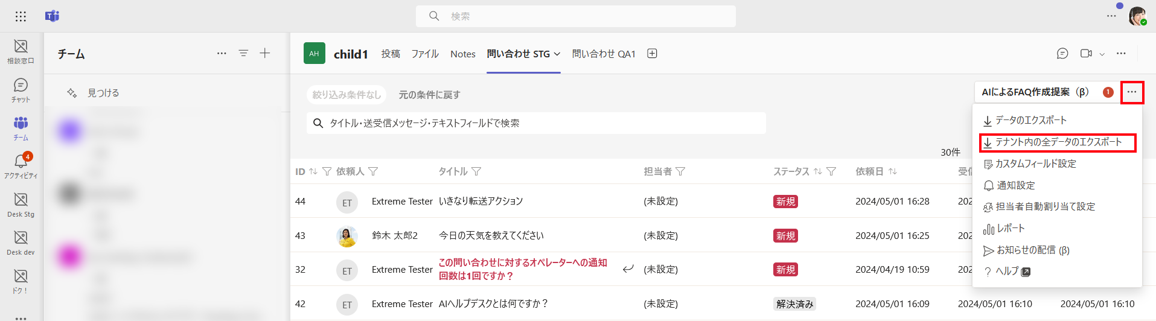Image resolution: width=1156 pixels, height=321 pixels.
Task: Filter the ステータス column
Action: (x=831, y=172)
